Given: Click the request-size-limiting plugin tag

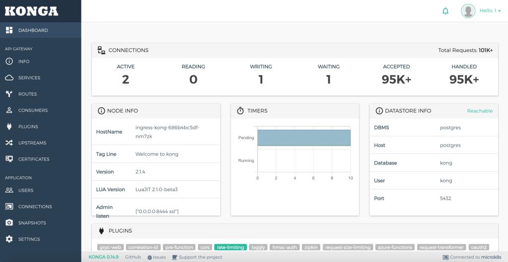Looking at the screenshot, I should tap(348, 247).
